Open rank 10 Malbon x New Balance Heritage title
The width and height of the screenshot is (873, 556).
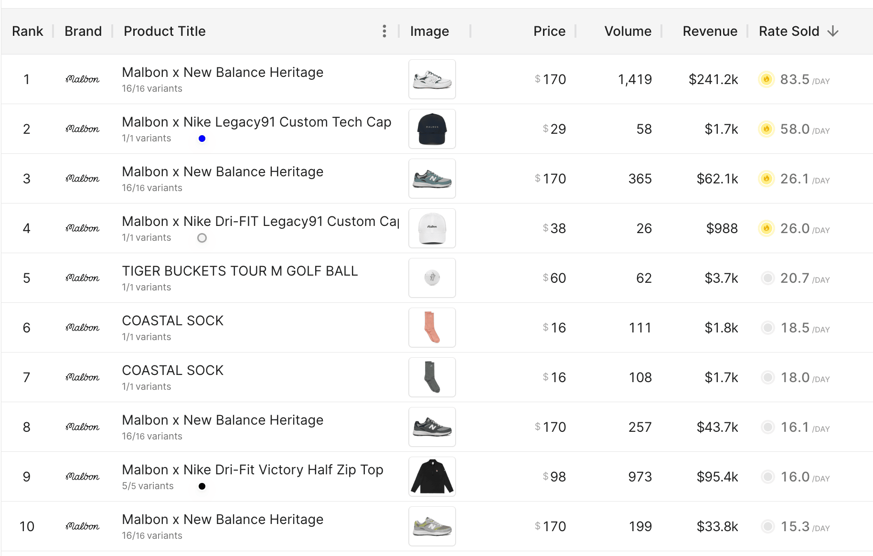(223, 520)
